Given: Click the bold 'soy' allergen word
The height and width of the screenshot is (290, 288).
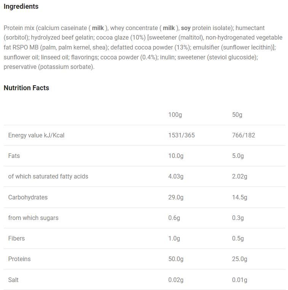Looking at the screenshot, I should pos(186,28).
